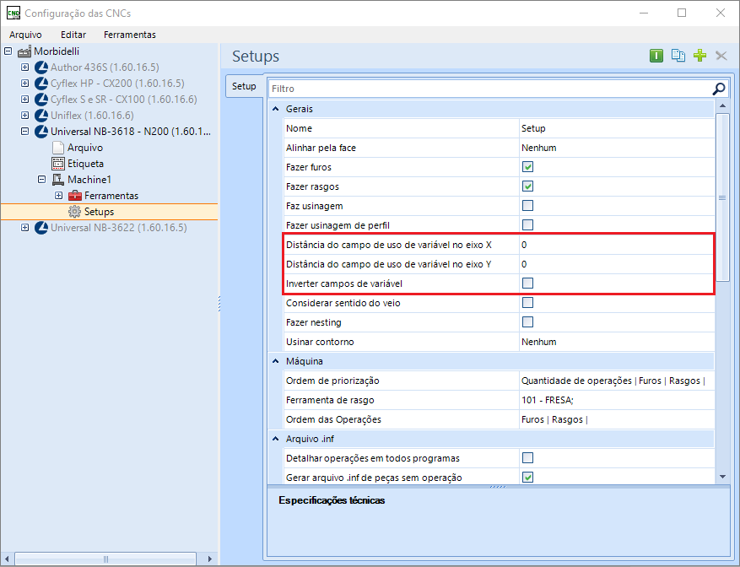Screen dimensions: 740x567
Task: Click Ferramenta de rasgo 101 - FRESA value
Action: click(x=617, y=400)
